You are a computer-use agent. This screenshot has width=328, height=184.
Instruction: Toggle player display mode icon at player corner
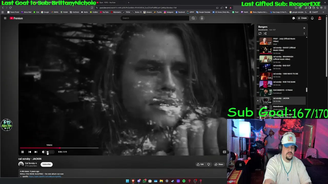[224, 152]
